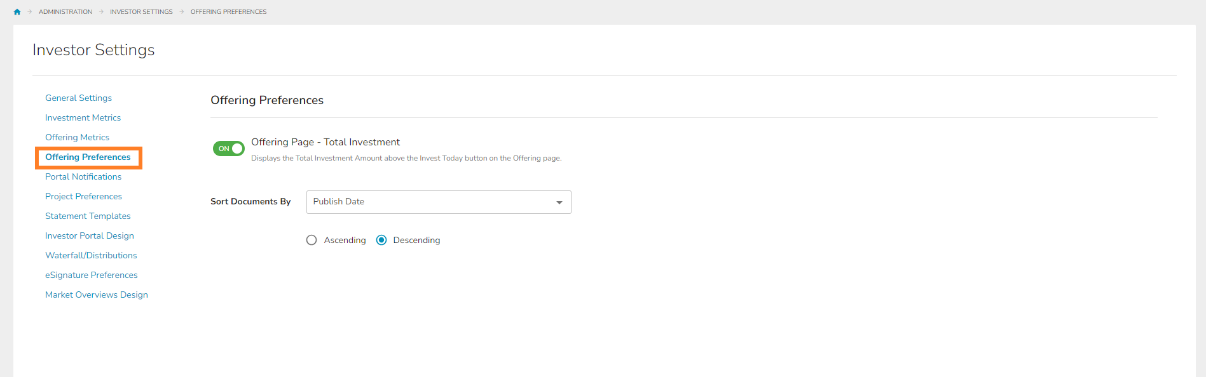
Task: Open eSignature Preferences
Action: [x=91, y=275]
